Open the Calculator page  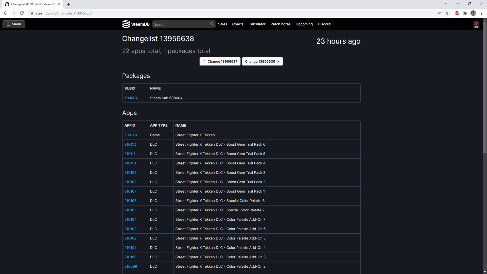[257, 24]
